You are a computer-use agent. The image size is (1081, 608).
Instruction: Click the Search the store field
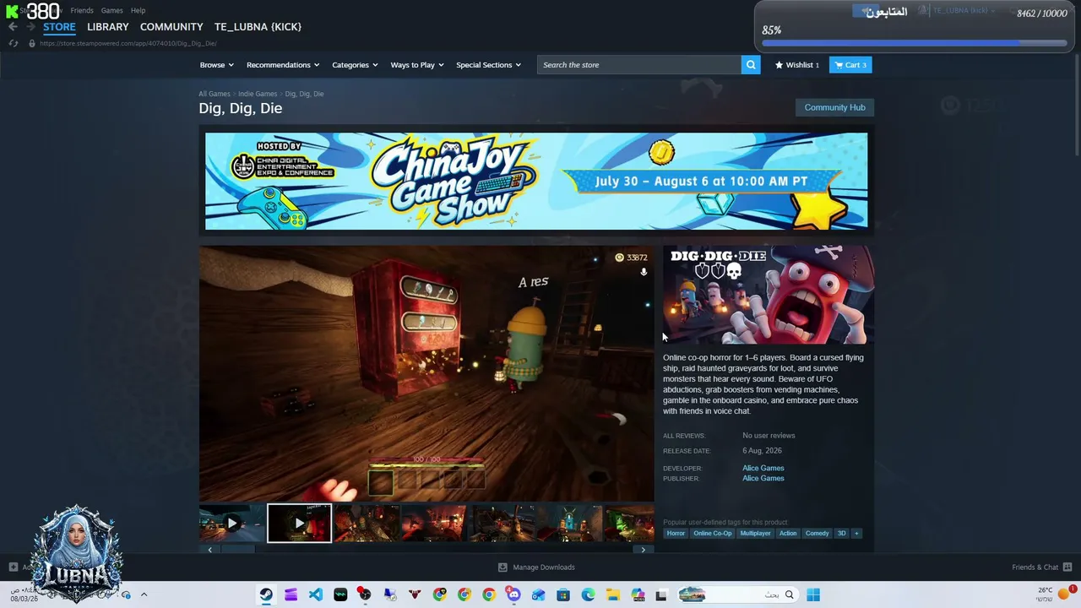click(639, 65)
